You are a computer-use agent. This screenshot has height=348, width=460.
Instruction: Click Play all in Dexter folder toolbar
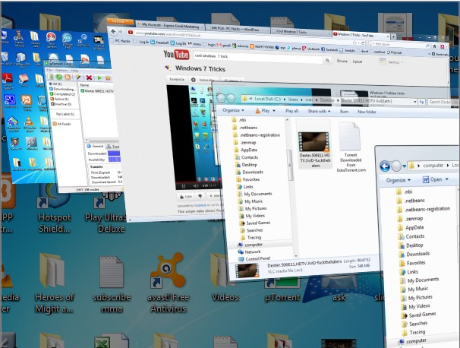coord(292,111)
